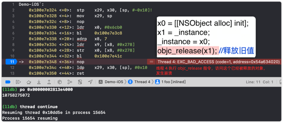Deactivate breakpoints using the blue breakpoint toggle
This screenshot has height=123, width=283.
click(8, 82)
